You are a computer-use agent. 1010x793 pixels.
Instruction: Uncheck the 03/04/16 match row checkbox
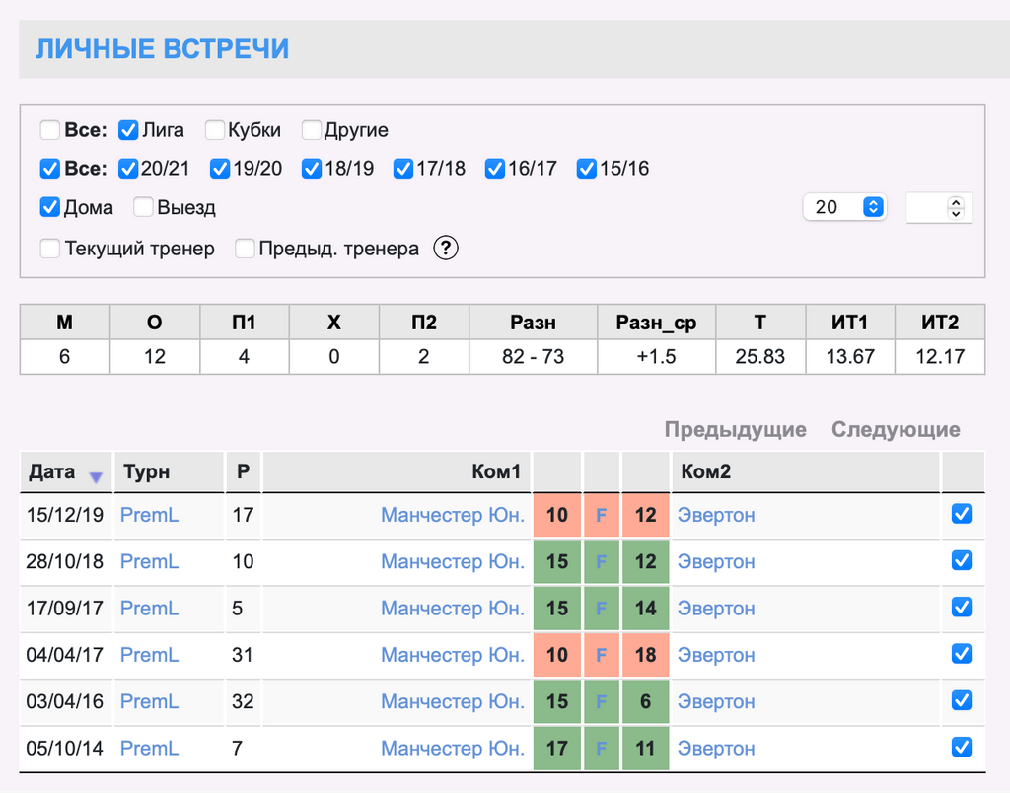click(x=962, y=700)
